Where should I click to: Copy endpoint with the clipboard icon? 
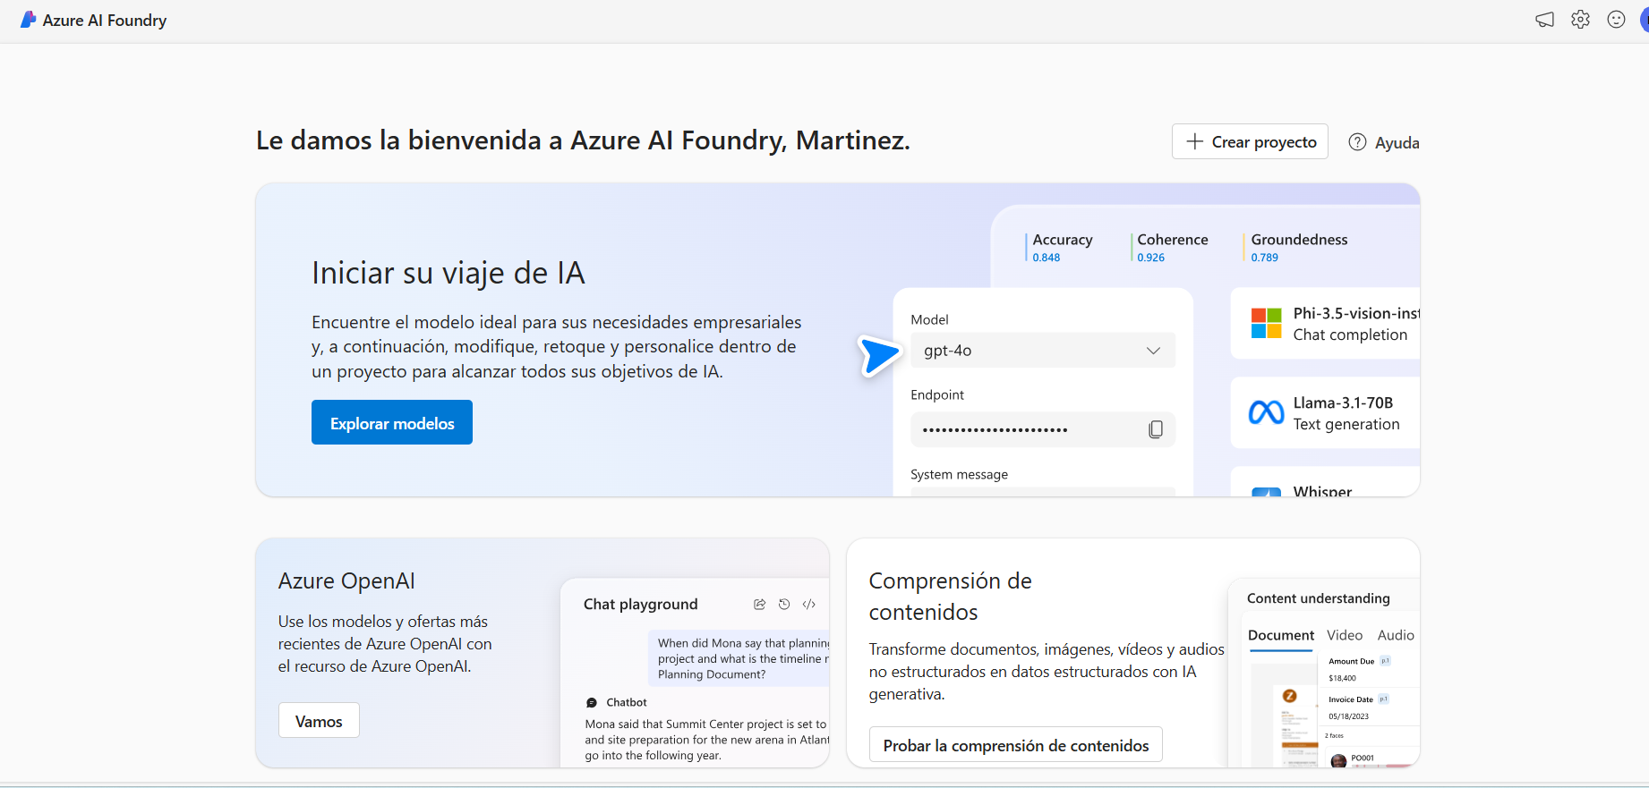click(1156, 429)
